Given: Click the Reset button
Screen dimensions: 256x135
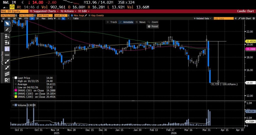Looking at the screenshot, I should (x=153, y=26).
